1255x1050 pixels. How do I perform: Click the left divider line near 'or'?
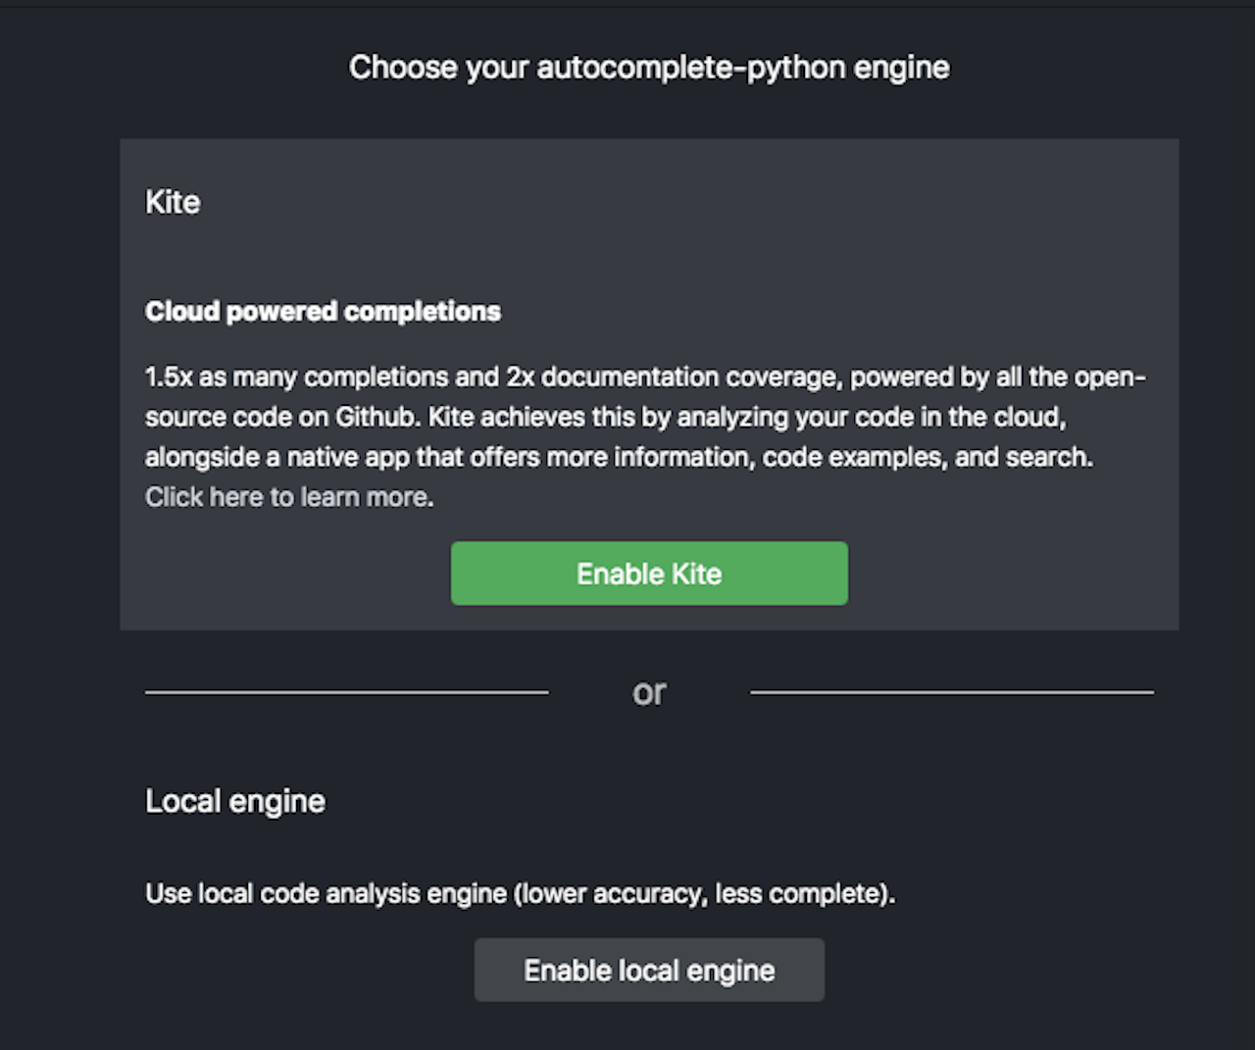pyautogui.click(x=346, y=693)
